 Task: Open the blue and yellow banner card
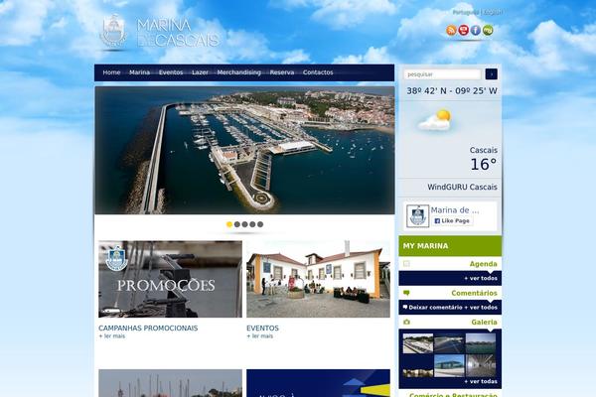tap(318, 383)
